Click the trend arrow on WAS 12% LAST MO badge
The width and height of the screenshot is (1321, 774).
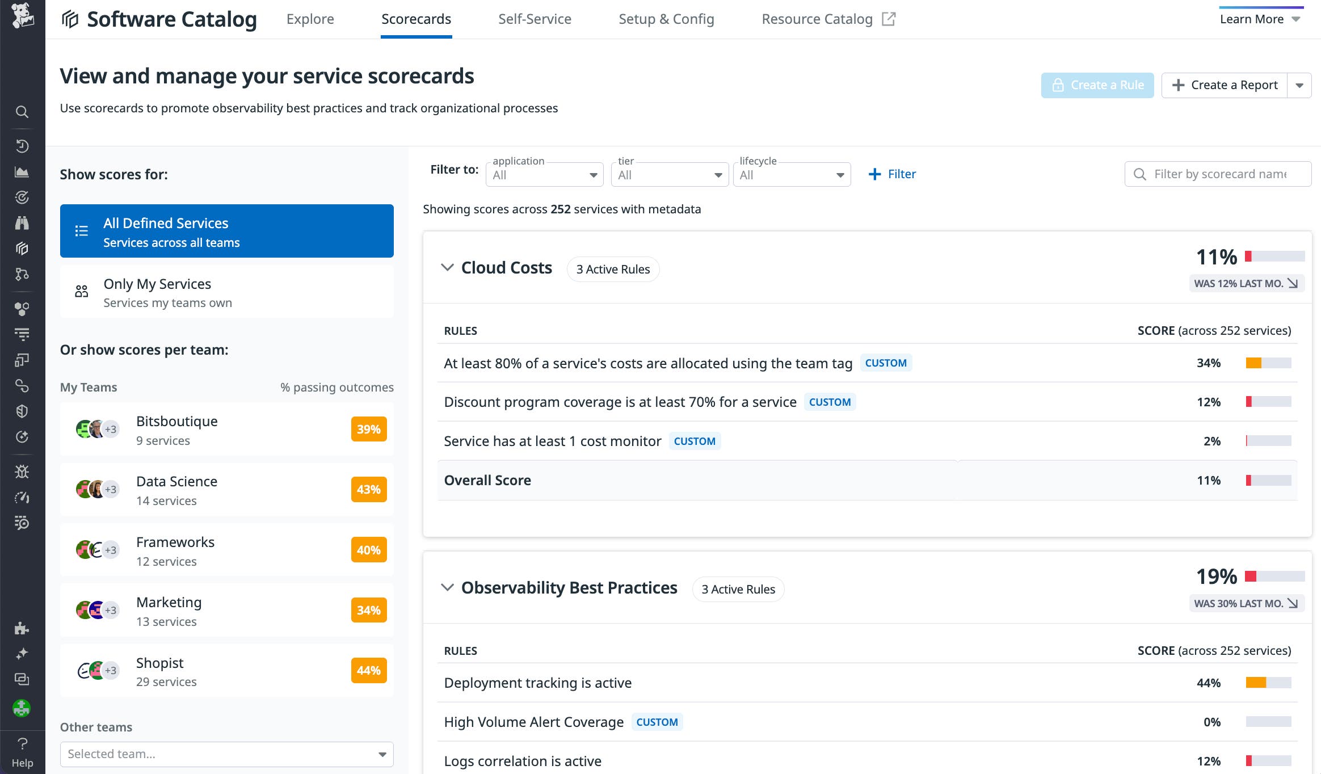(1294, 283)
